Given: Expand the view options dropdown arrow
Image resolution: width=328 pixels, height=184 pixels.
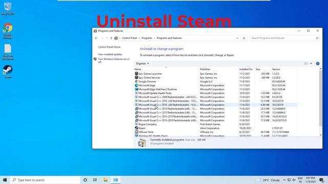Looking at the screenshot, I should coord(311,63).
